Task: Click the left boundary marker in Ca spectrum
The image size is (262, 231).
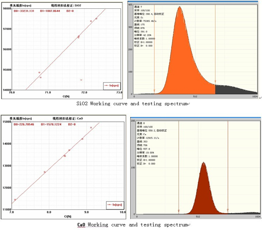Action: 179,211
